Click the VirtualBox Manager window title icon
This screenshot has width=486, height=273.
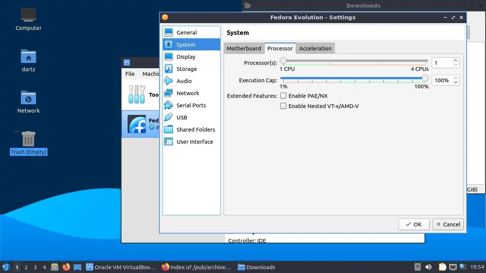127,63
